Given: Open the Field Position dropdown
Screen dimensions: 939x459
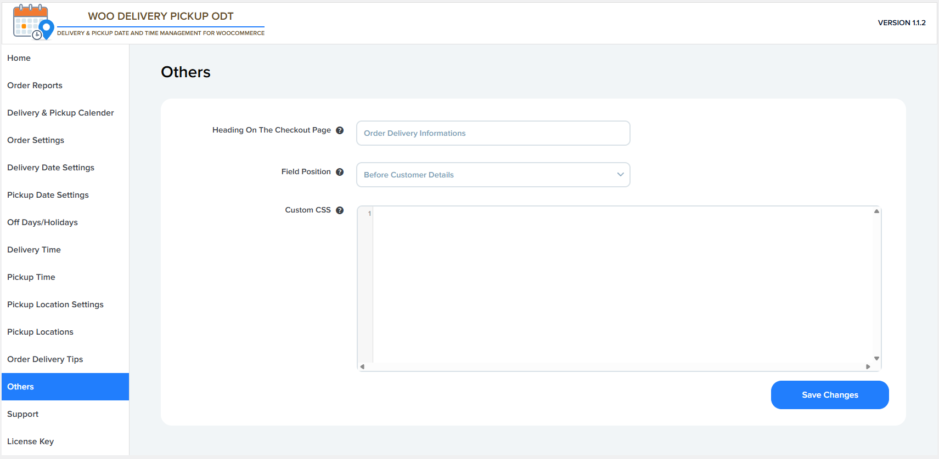Looking at the screenshot, I should (492, 175).
